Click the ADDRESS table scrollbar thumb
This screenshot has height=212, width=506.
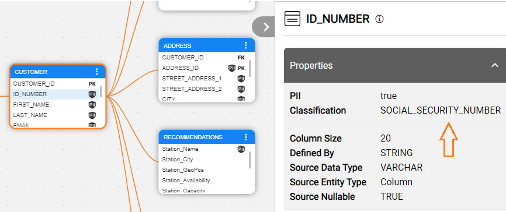[250, 68]
